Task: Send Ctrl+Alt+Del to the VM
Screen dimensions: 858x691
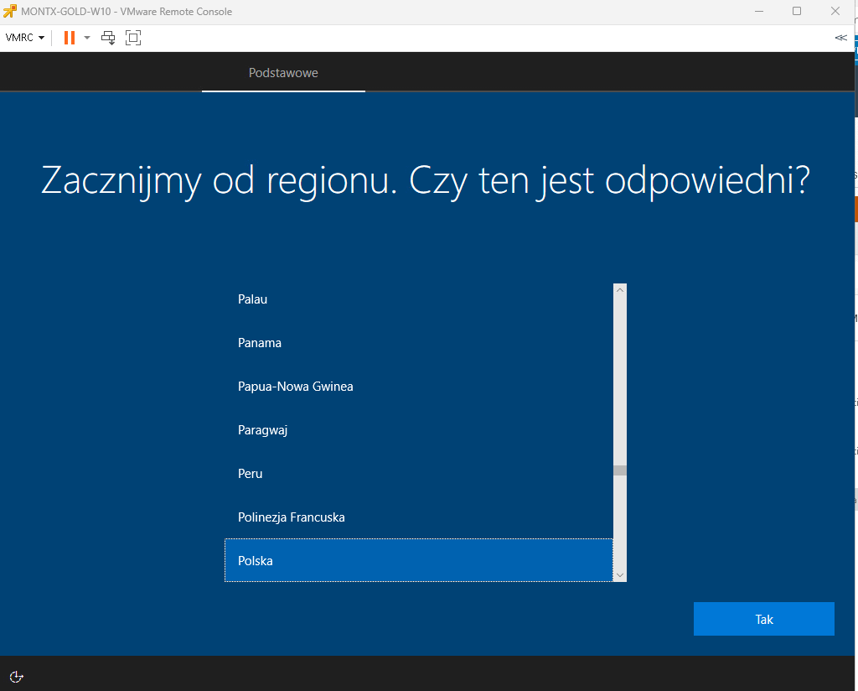Action: point(108,38)
